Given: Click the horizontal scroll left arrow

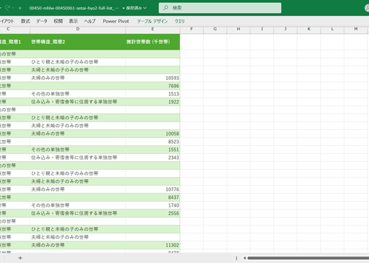Looking at the screenshot, I should click(244, 258).
